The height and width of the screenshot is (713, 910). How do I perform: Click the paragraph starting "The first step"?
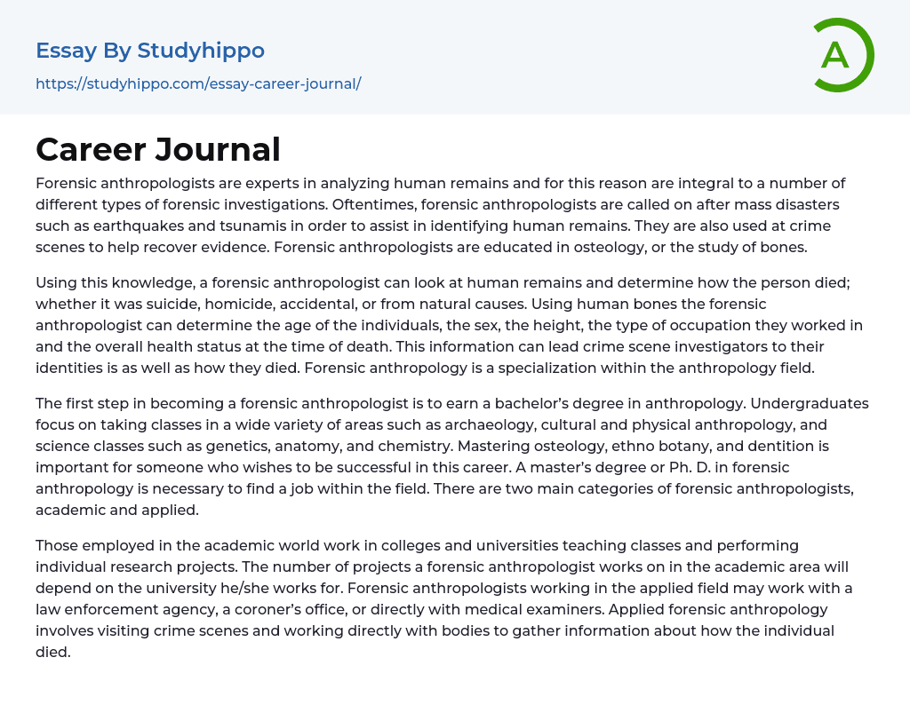coord(452,456)
